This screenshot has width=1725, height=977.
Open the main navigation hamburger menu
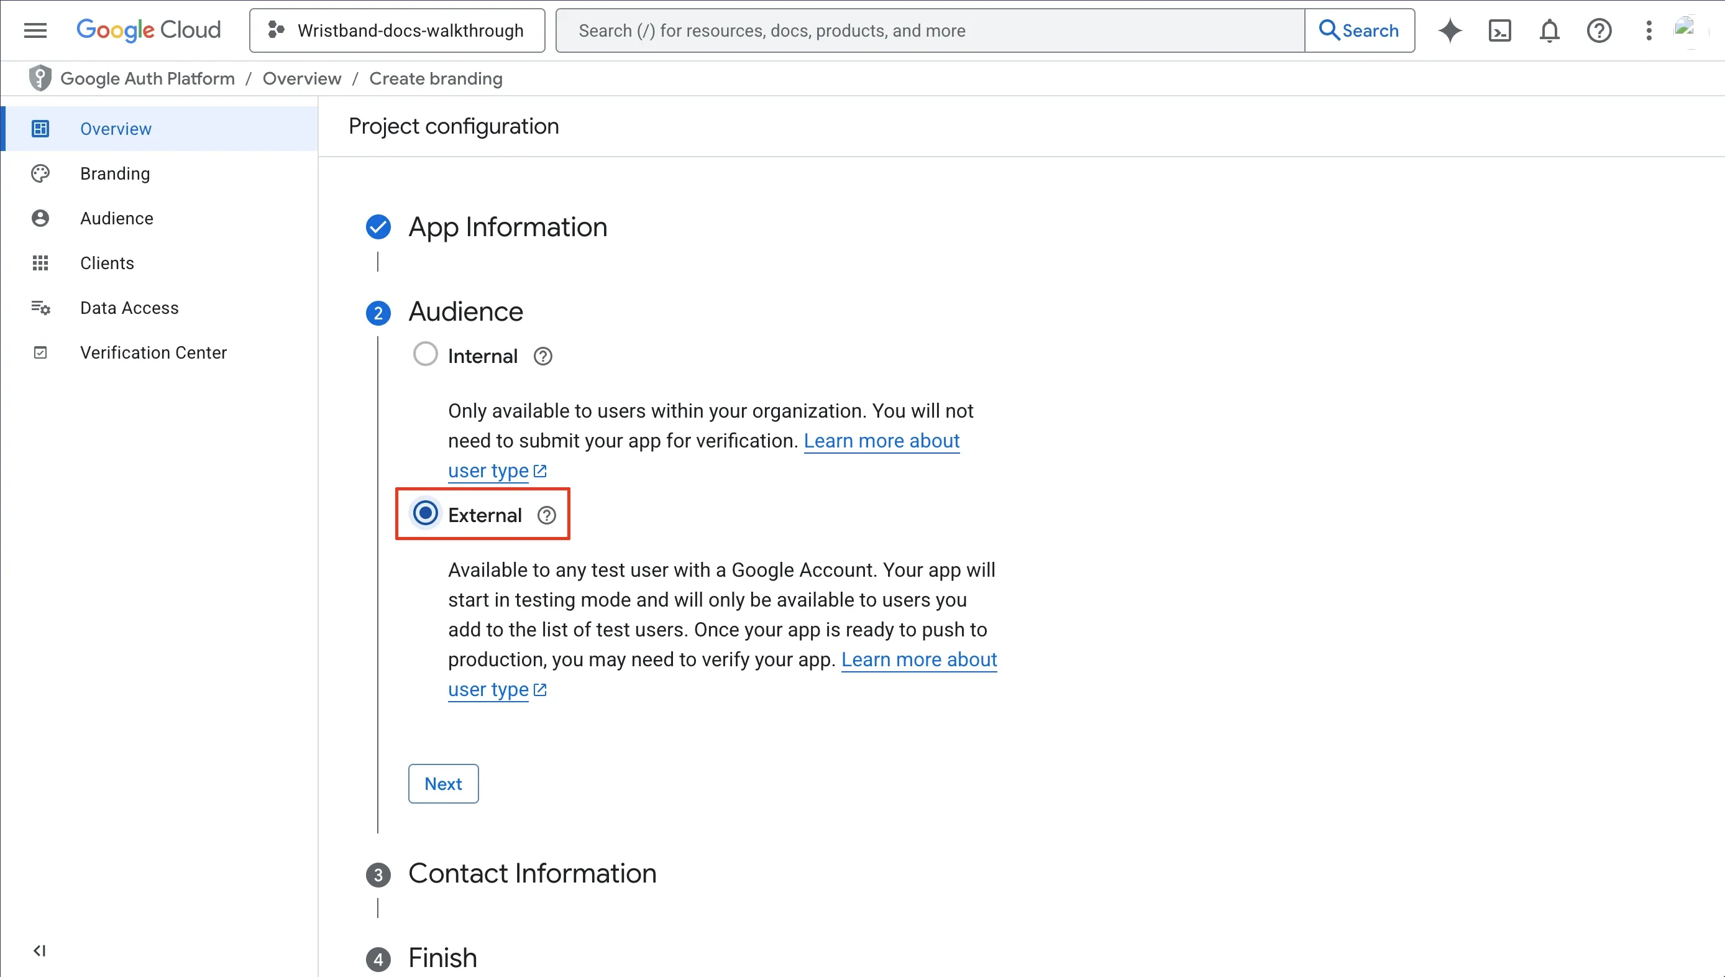click(x=35, y=30)
